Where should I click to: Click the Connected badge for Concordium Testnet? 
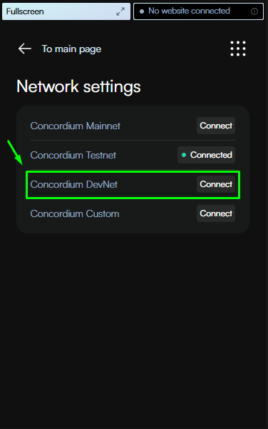[206, 155]
